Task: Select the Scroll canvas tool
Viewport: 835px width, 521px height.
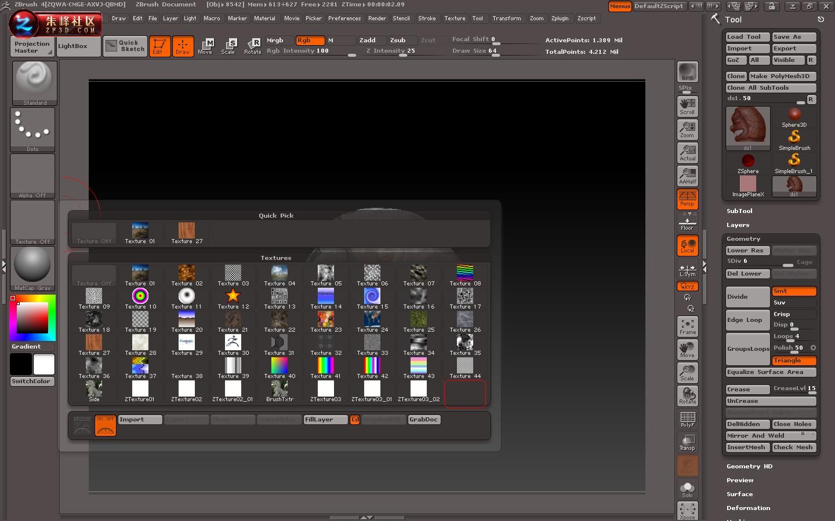Action: (687, 106)
